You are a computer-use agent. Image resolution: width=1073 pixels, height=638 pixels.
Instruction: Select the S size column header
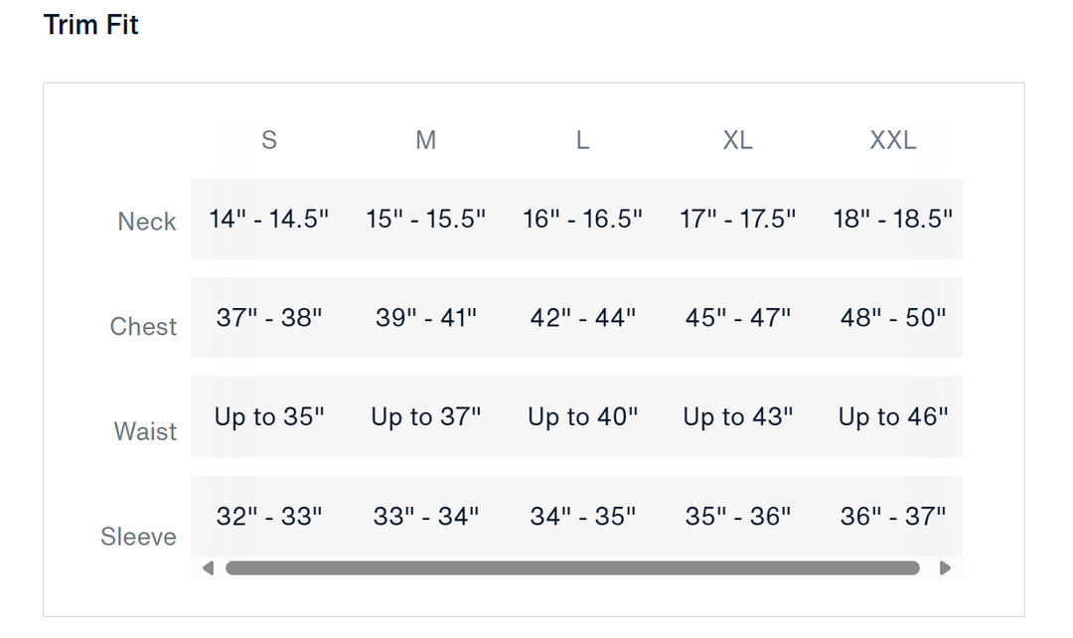tap(268, 140)
